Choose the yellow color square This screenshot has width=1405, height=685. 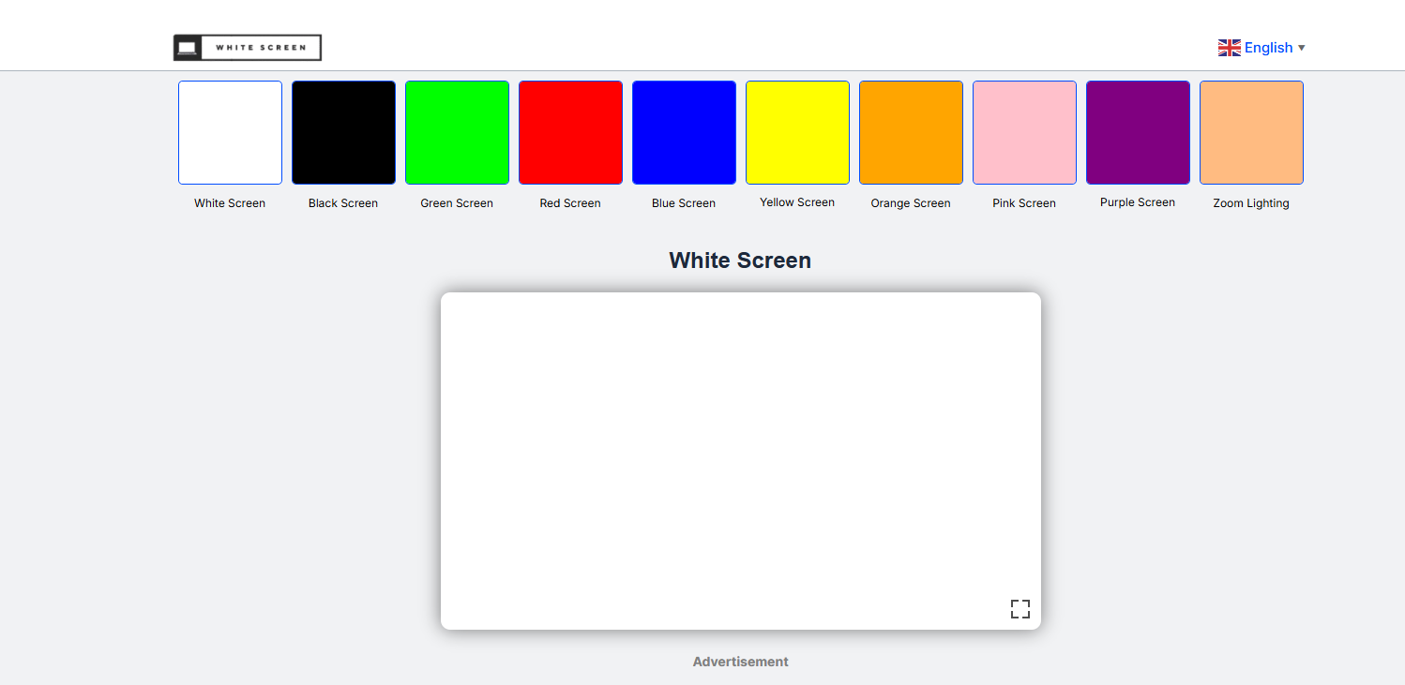click(x=797, y=132)
